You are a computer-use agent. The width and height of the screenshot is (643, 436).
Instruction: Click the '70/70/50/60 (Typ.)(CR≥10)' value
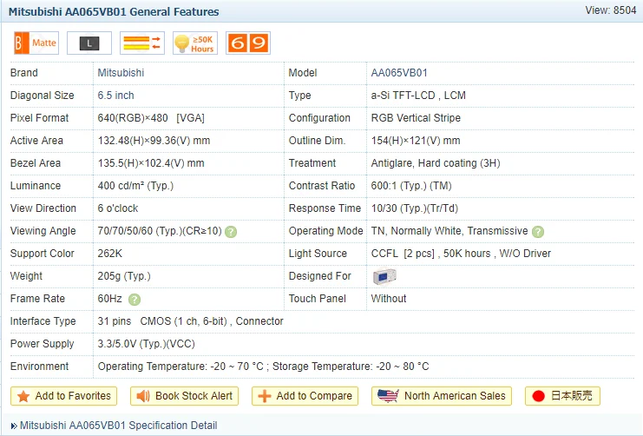pos(160,231)
